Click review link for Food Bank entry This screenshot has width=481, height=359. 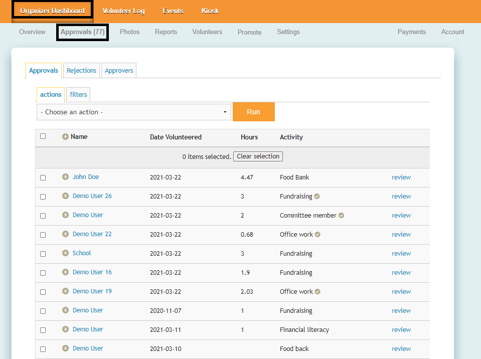click(401, 177)
